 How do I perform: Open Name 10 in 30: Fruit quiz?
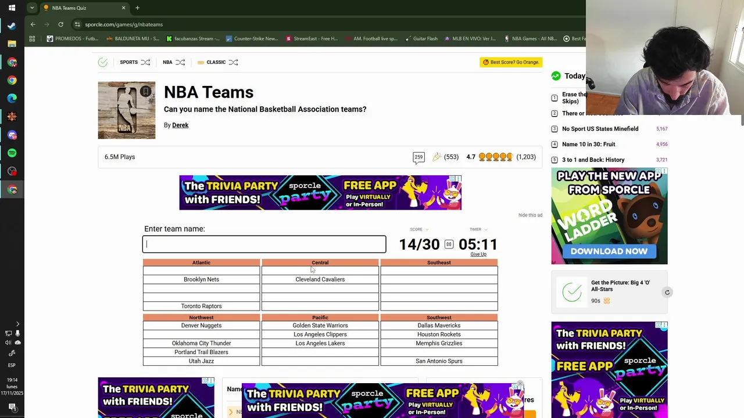[x=588, y=144]
